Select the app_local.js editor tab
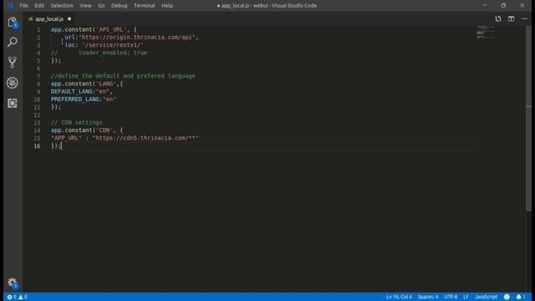Viewport: 535px width, 301px height. [49, 18]
